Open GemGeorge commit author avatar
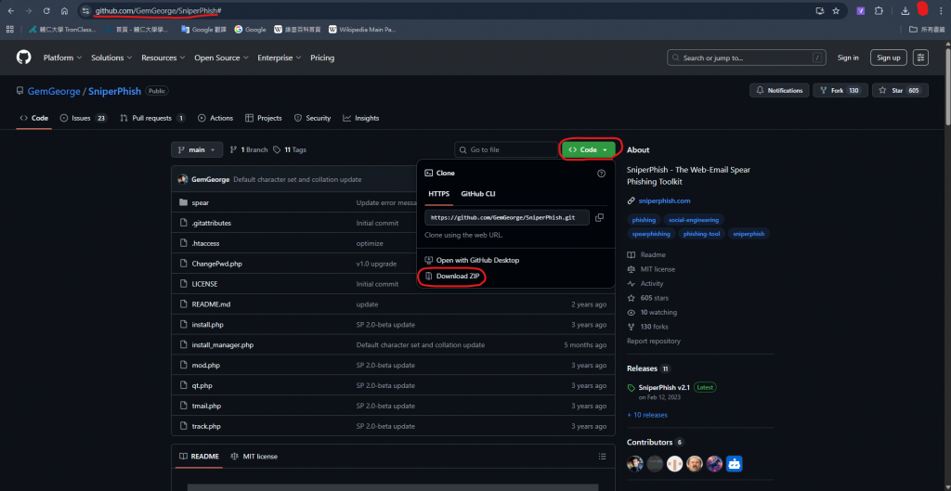This screenshot has width=951, height=491. 183,179
